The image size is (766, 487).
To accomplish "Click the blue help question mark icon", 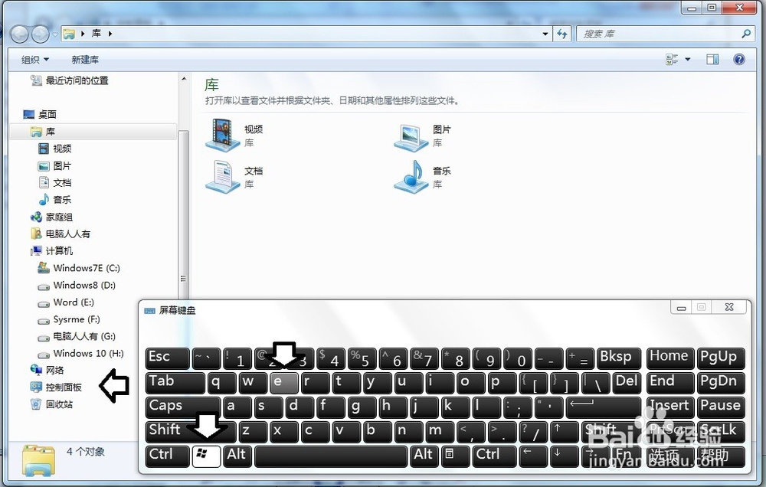I will pyautogui.click(x=738, y=59).
